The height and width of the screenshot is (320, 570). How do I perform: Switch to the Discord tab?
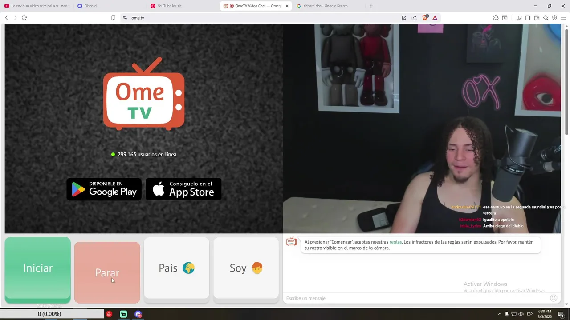pos(109,6)
